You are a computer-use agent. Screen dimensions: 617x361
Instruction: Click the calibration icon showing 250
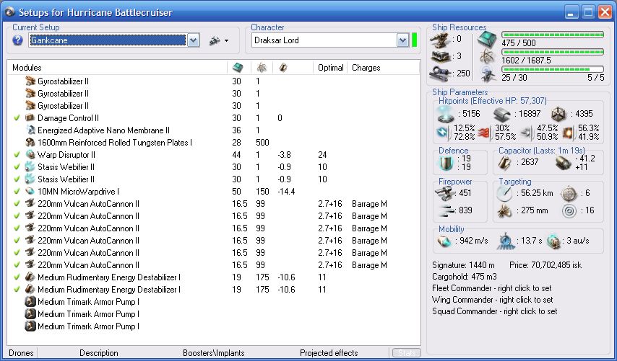[440, 73]
